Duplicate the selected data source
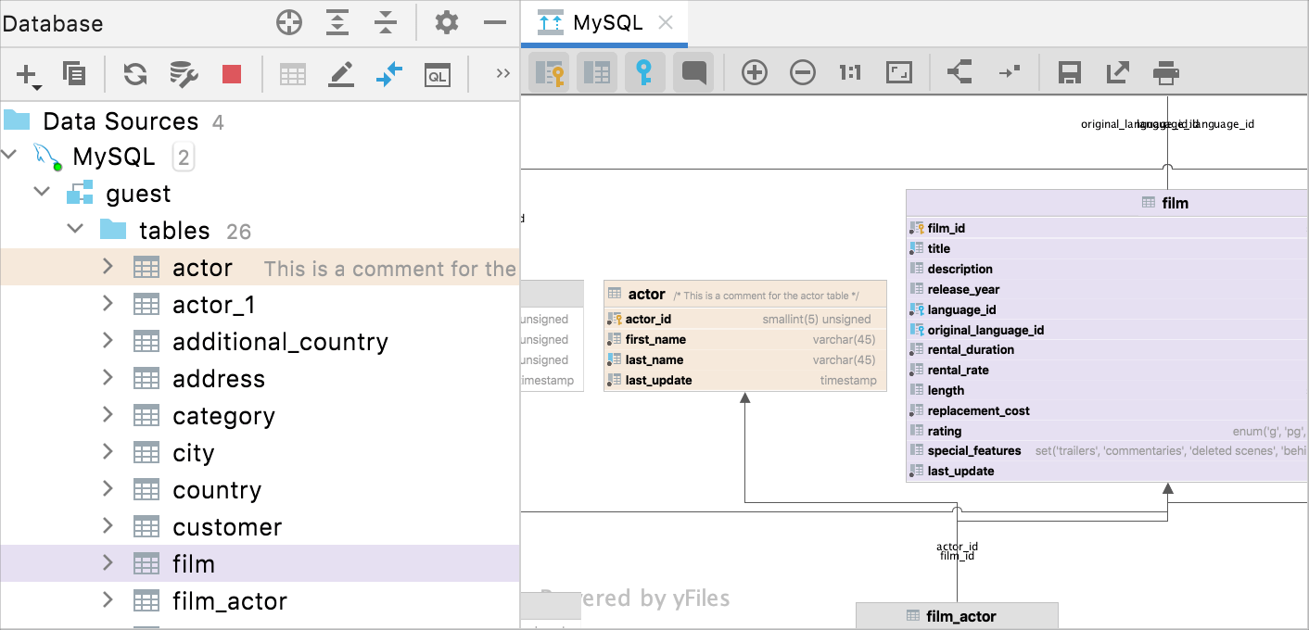The width and height of the screenshot is (1309, 630). pos(74,74)
